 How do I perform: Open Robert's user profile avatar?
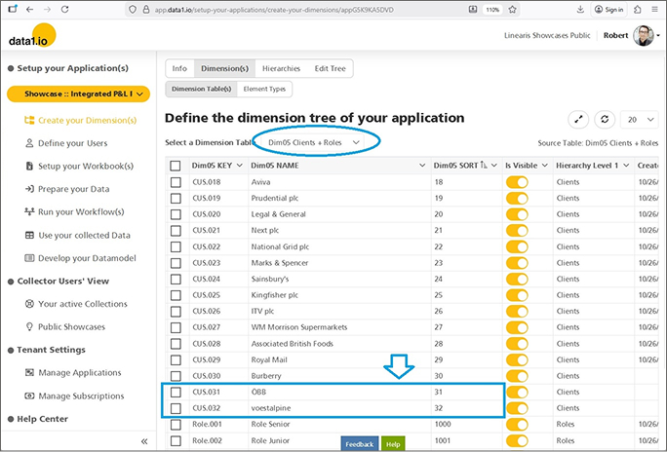[646, 36]
